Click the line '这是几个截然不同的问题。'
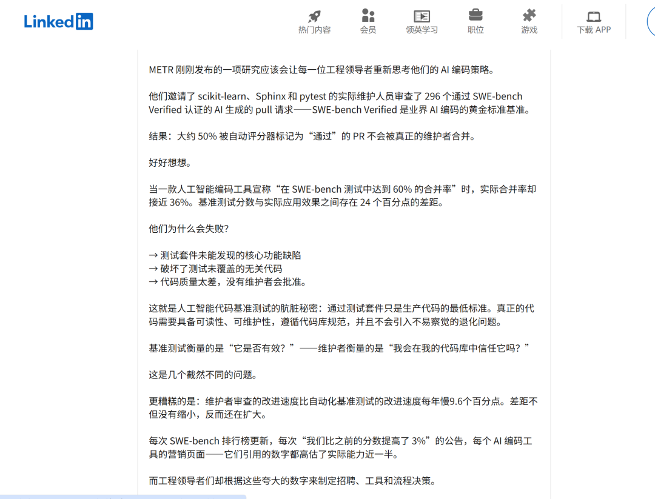Image resolution: width=655 pixels, height=499 pixels. tap(203, 375)
